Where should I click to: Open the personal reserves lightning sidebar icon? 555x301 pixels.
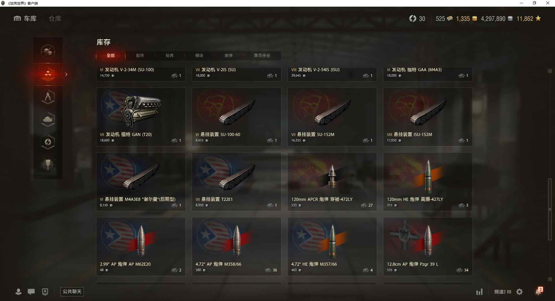(48, 142)
